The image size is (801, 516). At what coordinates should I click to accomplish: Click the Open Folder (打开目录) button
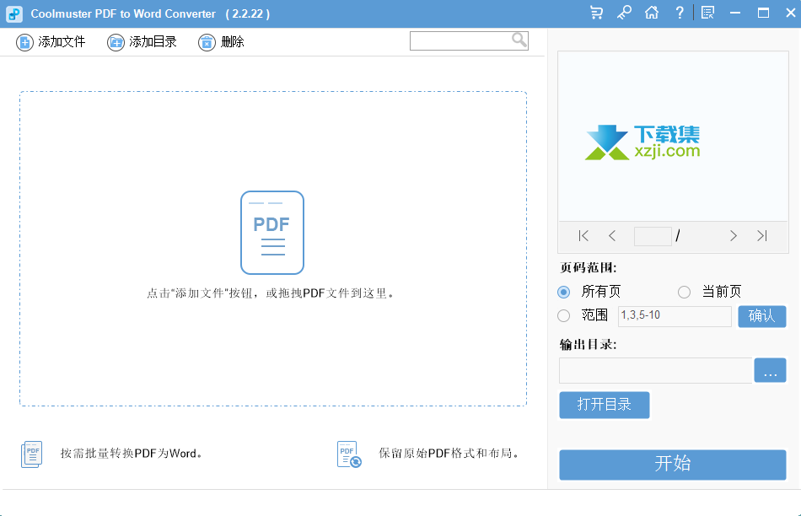(605, 406)
